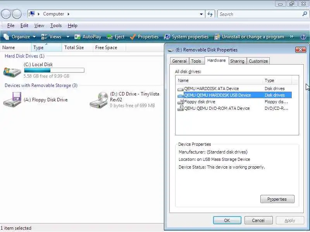310x232 pixels.
Task: Close the Removable Disk Properties dialog
Action: click(301, 50)
